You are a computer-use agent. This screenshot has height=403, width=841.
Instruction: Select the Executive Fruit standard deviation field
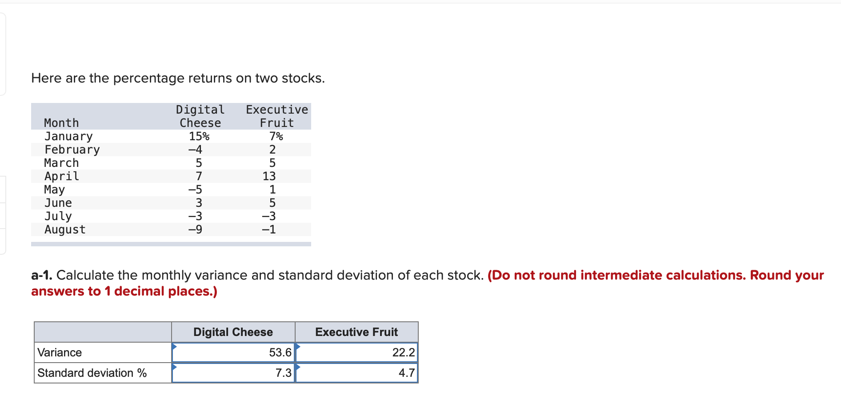tap(357, 373)
